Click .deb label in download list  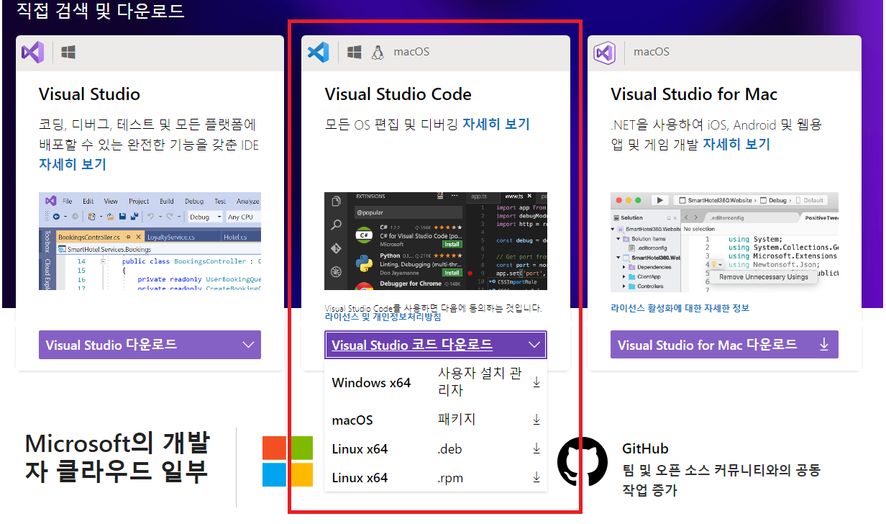point(450,449)
